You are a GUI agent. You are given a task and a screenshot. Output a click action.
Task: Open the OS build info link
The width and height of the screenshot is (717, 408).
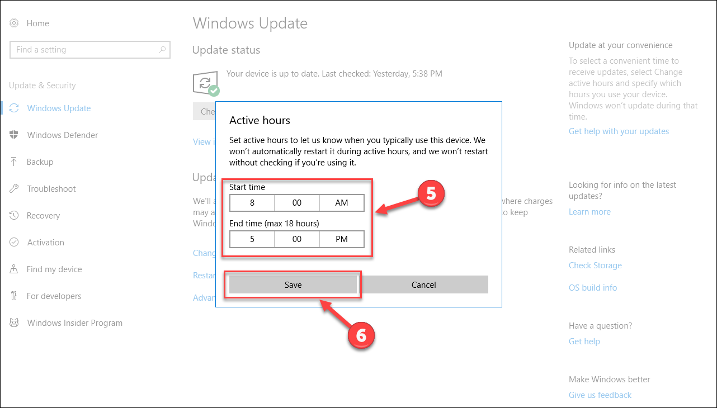coord(593,288)
